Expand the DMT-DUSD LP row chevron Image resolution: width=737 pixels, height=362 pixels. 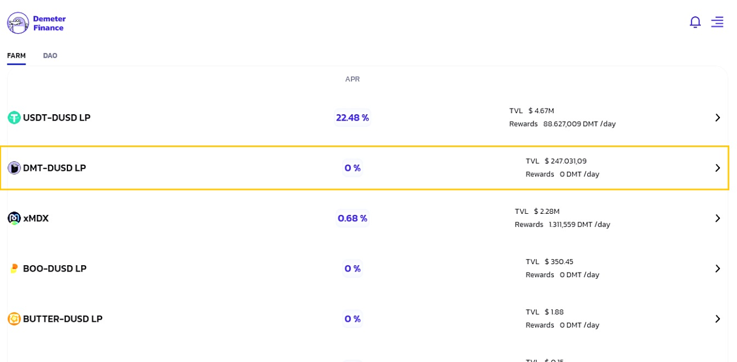point(718,168)
